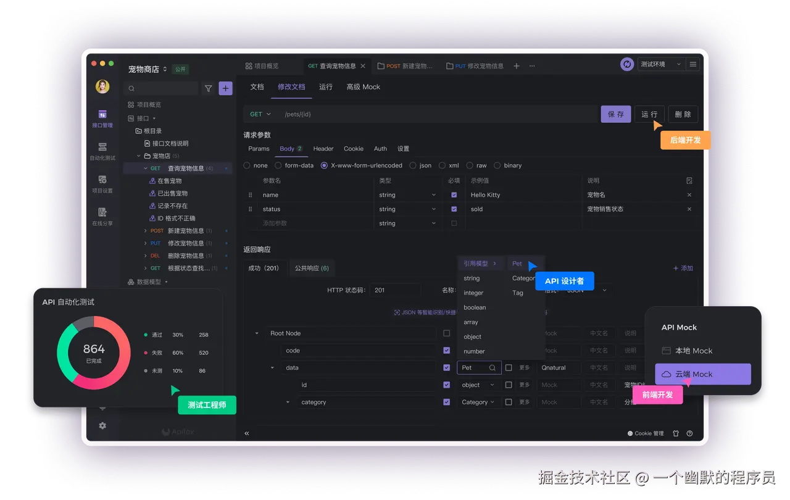The image size is (790, 500).
Task: Open the 自动化测试 sidebar panel
Action: coord(102,151)
